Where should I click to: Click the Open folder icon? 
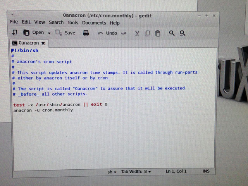[x=26, y=33]
